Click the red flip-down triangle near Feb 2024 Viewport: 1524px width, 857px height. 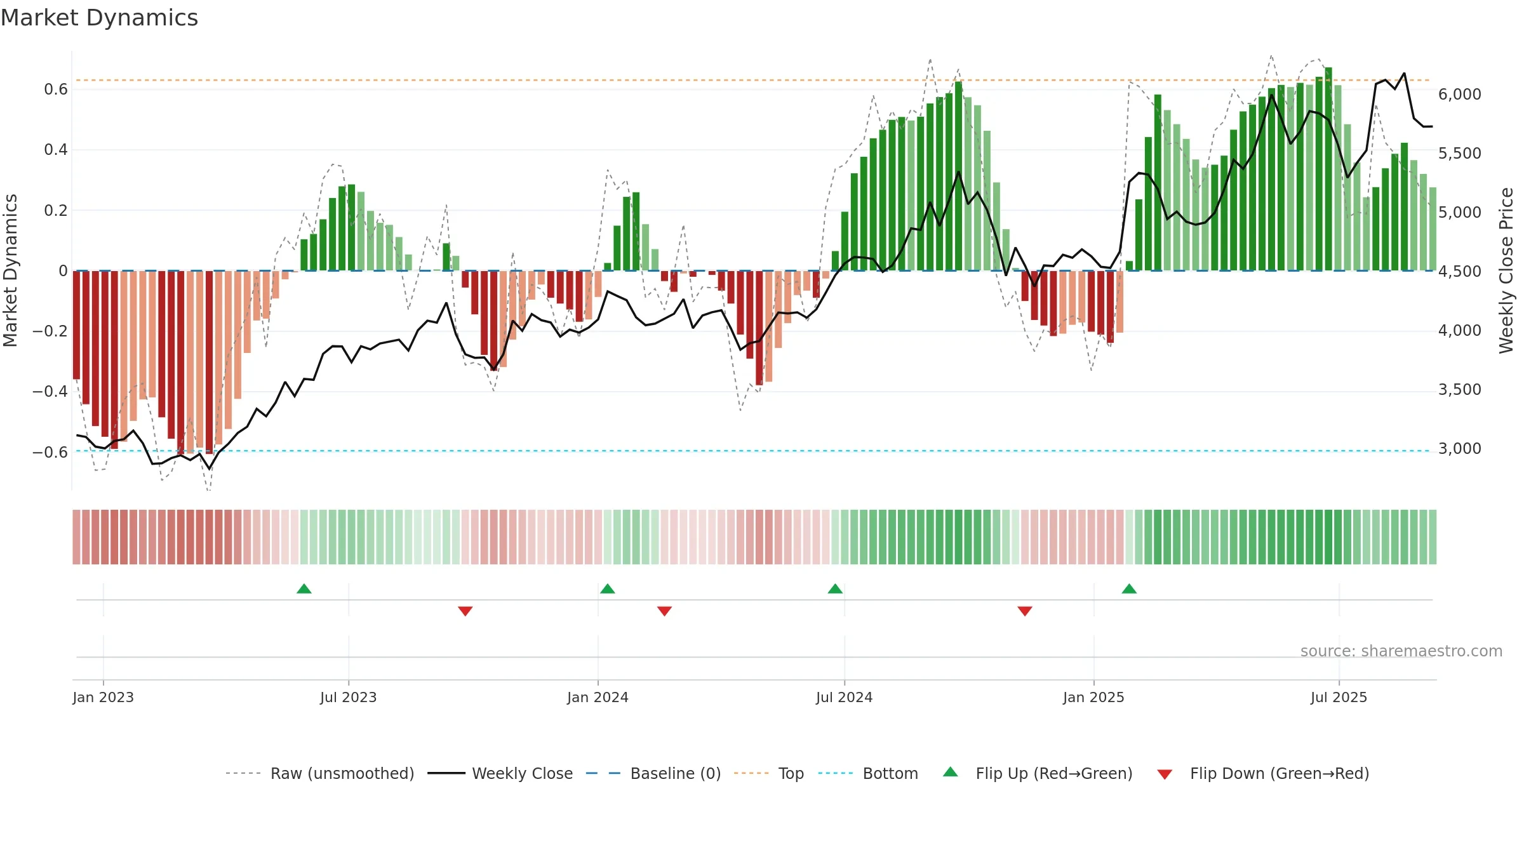click(665, 611)
